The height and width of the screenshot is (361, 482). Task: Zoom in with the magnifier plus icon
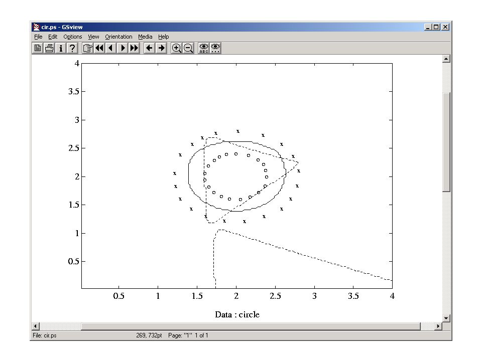[x=176, y=48]
